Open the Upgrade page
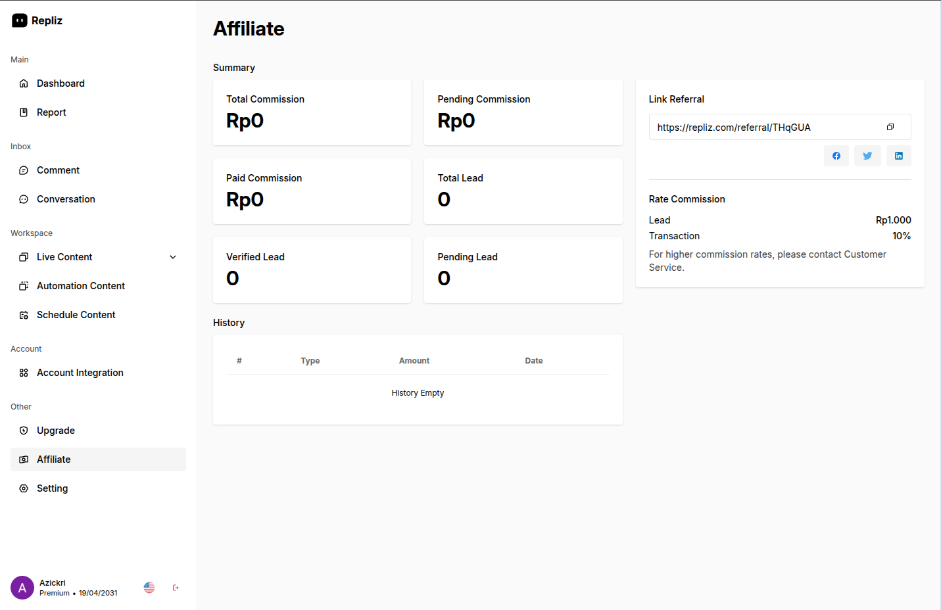Viewport: 941px width, 610px height. pyautogui.click(x=55, y=431)
